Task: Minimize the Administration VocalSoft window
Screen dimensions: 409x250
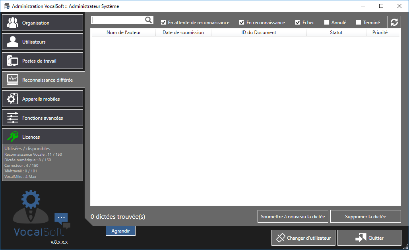Action: click(x=363, y=6)
